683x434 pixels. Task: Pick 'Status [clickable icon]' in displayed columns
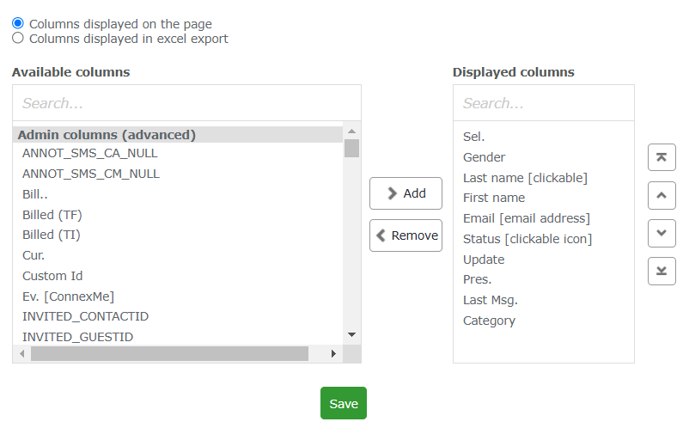[527, 239]
